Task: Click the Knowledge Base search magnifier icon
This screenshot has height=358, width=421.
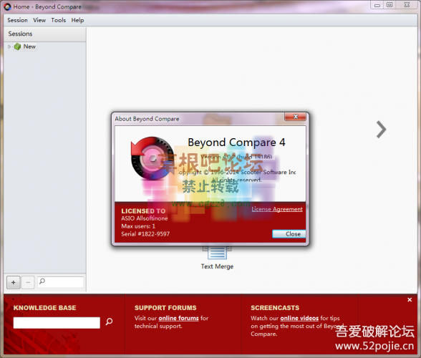Action: [x=109, y=321]
